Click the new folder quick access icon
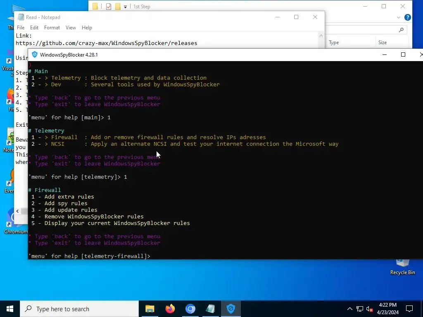 click(x=118, y=7)
